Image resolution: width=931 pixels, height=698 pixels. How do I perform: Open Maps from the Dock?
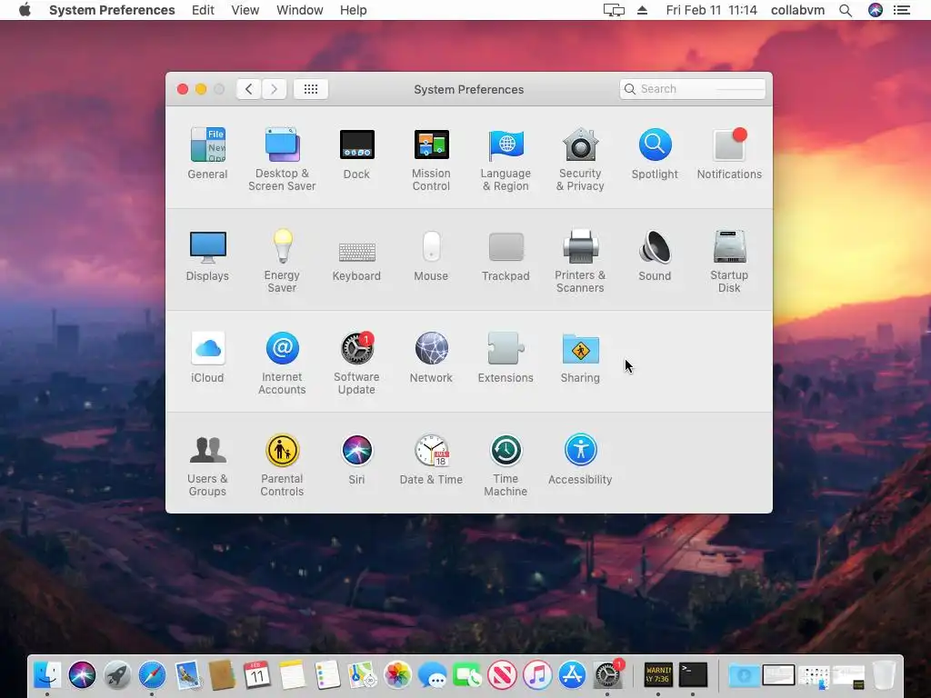point(362,675)
